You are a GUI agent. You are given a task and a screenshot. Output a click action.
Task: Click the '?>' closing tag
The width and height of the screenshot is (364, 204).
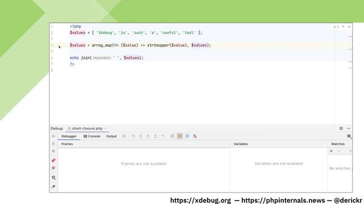(72, 64)
